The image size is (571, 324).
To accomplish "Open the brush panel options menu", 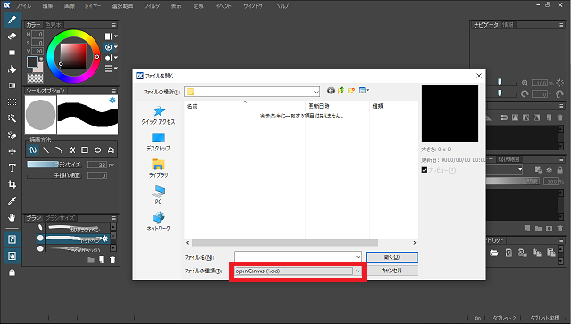I will click(114, 218).
